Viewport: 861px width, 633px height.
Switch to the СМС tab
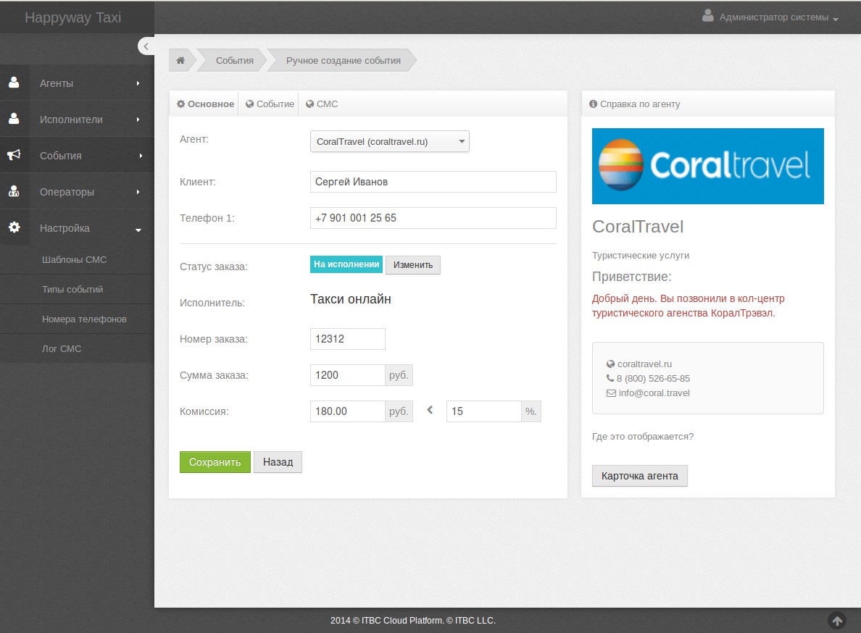(x=322, y=104)
